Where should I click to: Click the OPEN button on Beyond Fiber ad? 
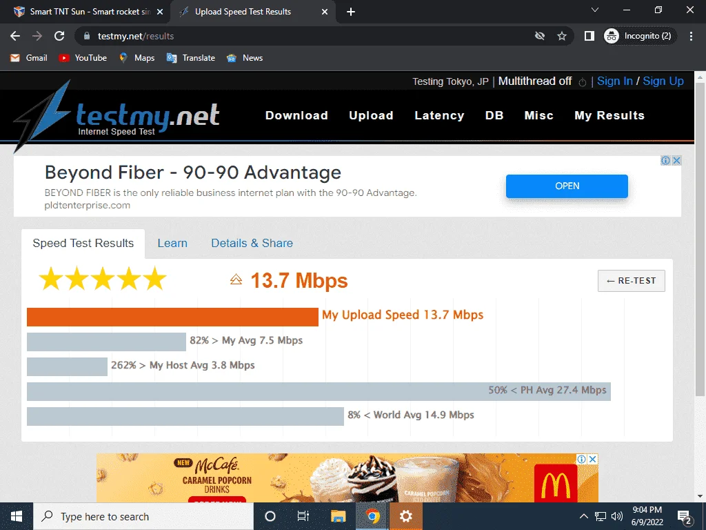pos(567,186)
